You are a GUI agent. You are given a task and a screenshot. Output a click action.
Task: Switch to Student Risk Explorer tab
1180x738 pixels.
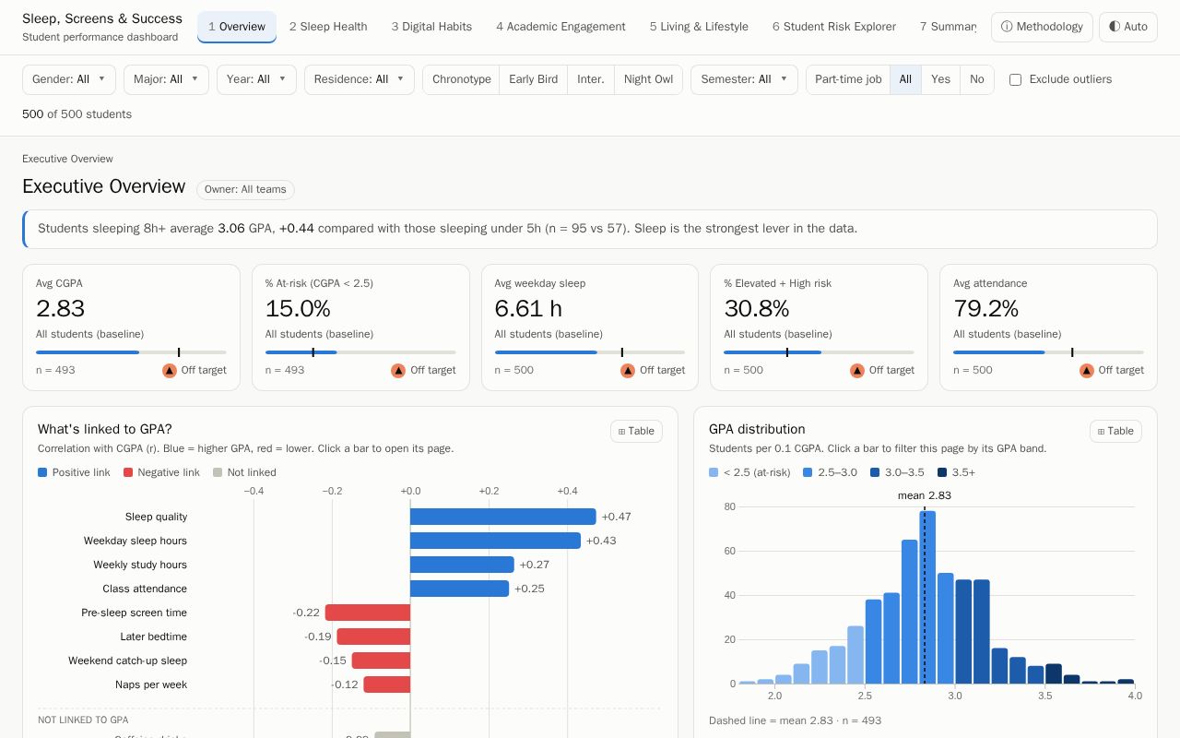[834, 27]
